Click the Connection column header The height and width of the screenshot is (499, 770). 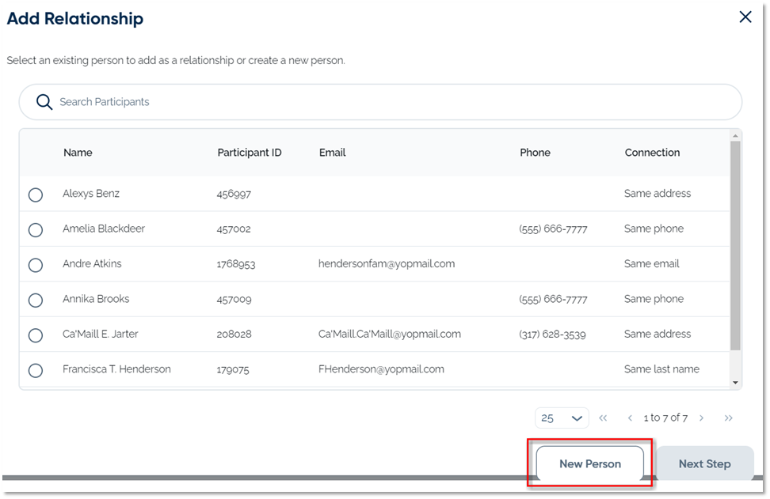coord(652,153)
